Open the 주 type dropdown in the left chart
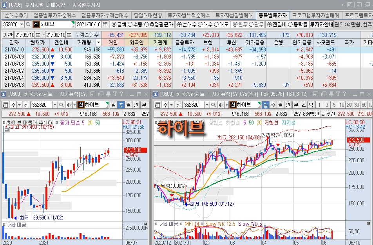 click(20, 105)
